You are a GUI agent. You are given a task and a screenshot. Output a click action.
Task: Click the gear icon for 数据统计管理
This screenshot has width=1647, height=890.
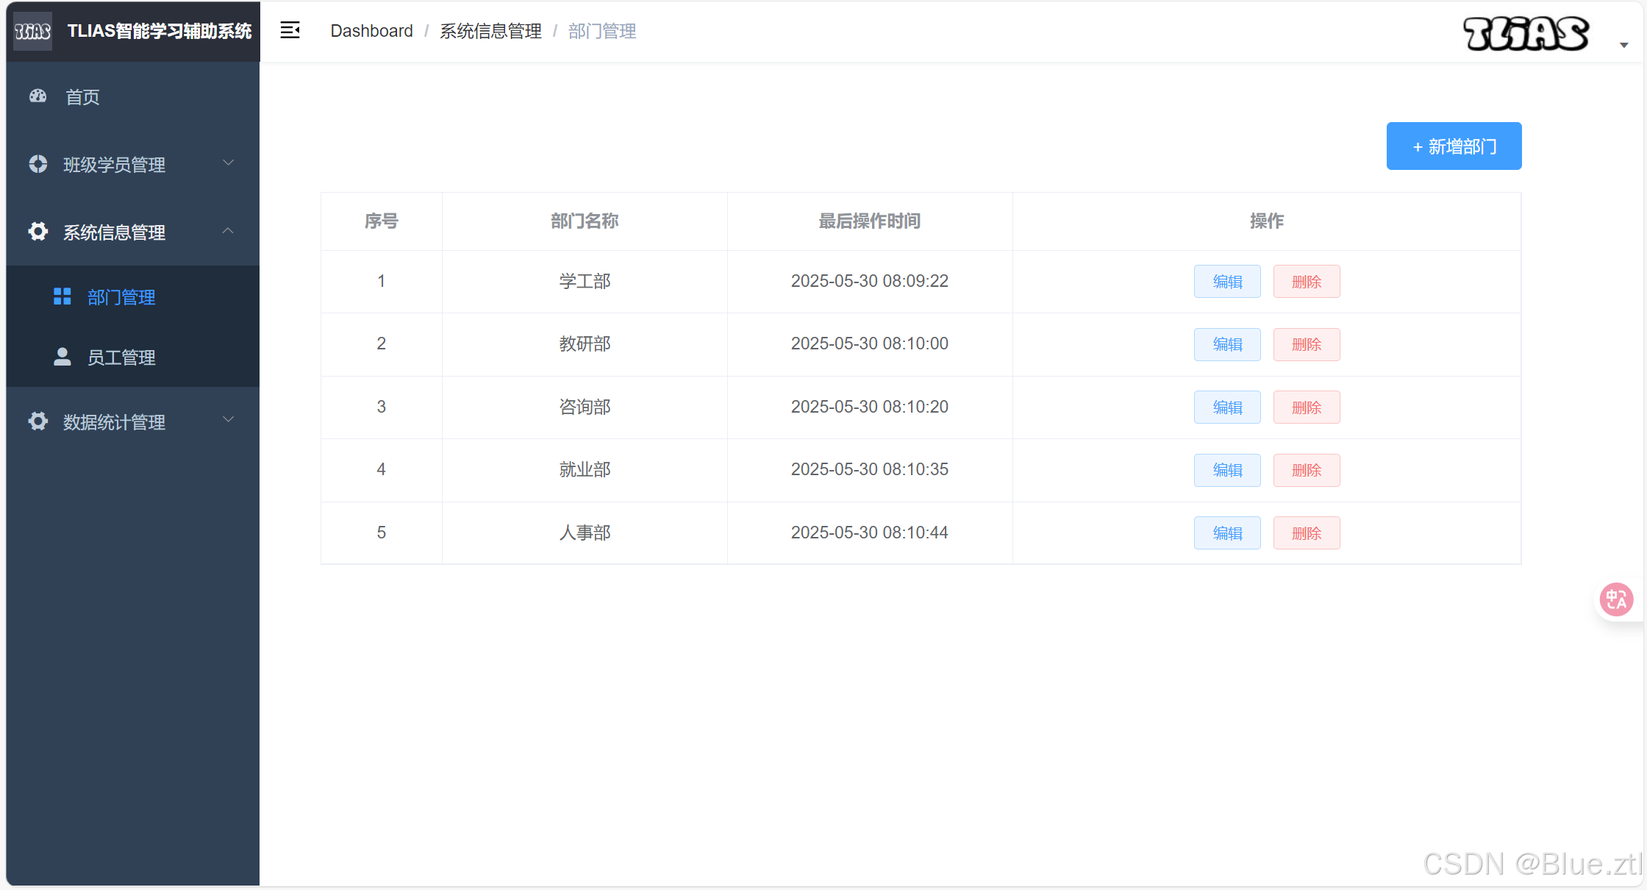(x=37, y=421)
